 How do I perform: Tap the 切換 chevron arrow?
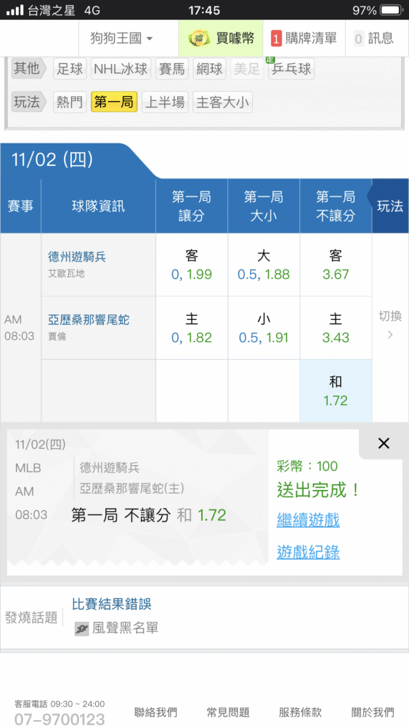[390, 335]
